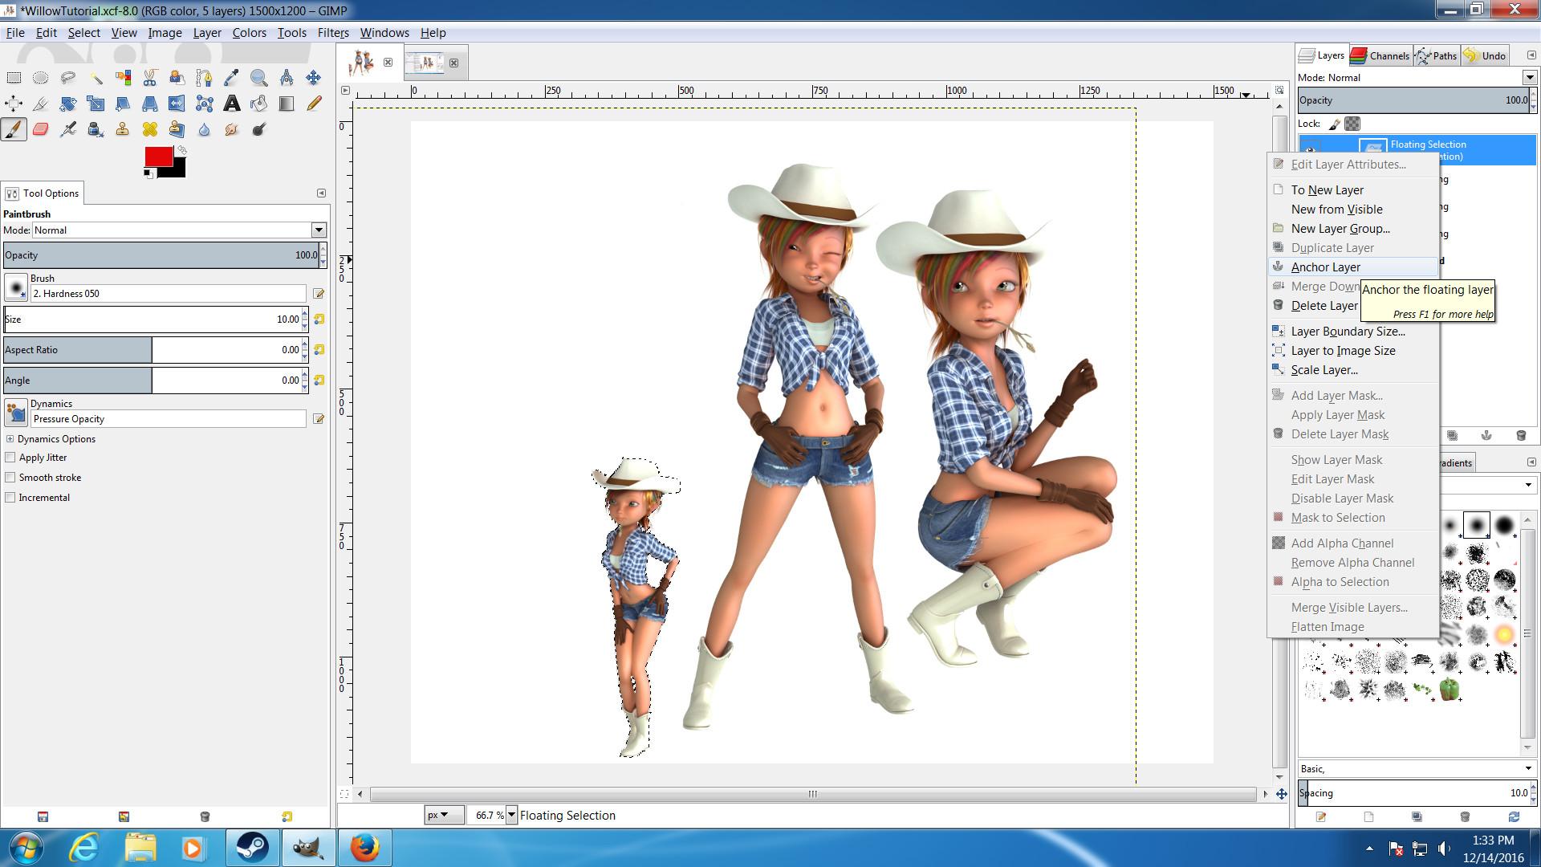Select the Text tool
1541x867 pixels.
pyautogui.click(x=231, y=104)
